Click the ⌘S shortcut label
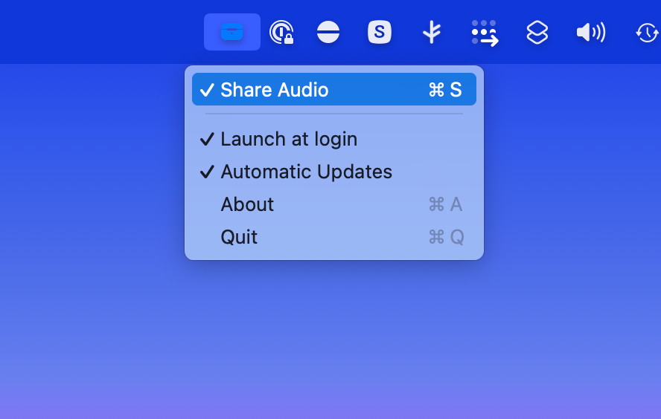This screenshot has height=419, width=661. pos(445,90)
